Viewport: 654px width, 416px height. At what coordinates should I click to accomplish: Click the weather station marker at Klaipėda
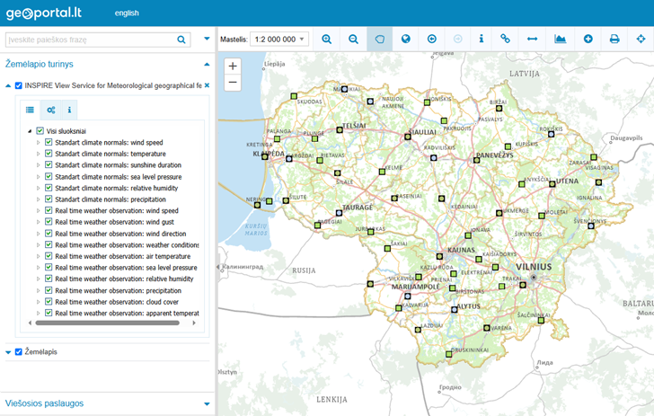click(x=265, y=157)
